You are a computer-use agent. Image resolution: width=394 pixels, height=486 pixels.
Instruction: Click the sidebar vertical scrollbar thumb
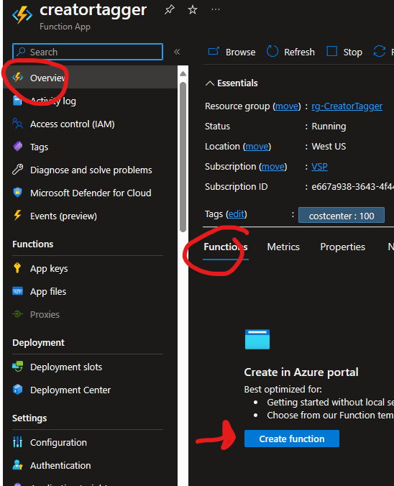coord(183,157)
